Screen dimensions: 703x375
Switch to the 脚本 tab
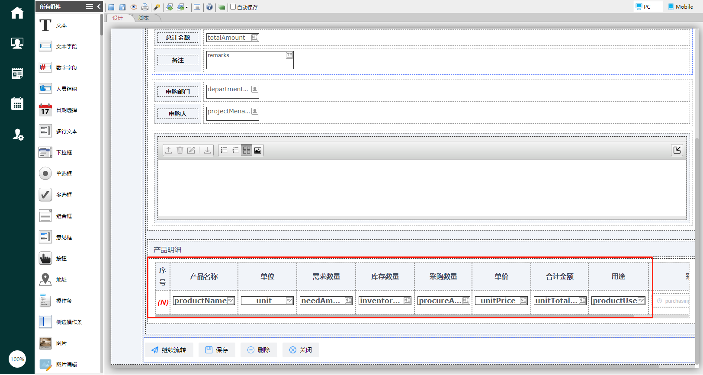click(144, 18)
